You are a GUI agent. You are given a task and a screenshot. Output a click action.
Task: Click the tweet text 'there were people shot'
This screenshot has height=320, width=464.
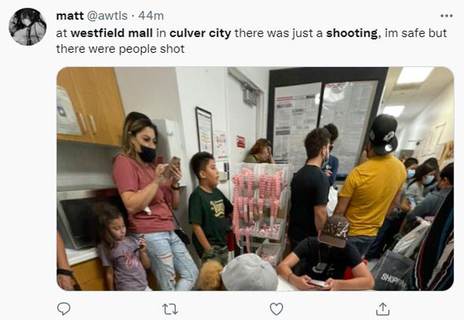120,49
